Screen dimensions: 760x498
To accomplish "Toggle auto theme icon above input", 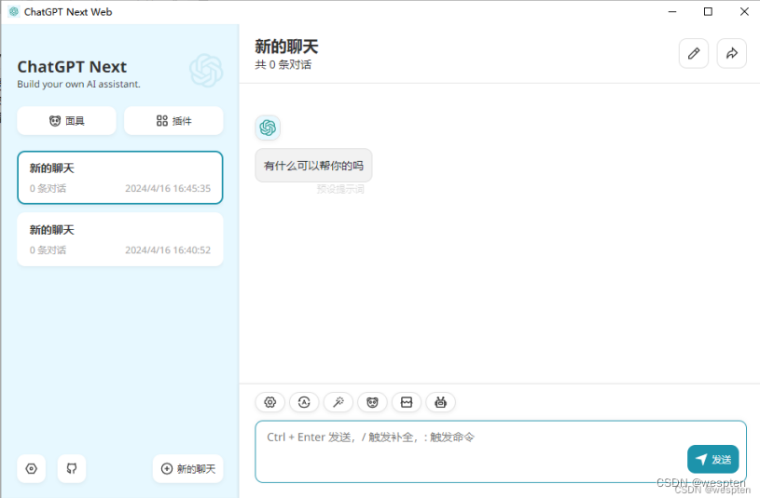I will [x=304, y=402].
